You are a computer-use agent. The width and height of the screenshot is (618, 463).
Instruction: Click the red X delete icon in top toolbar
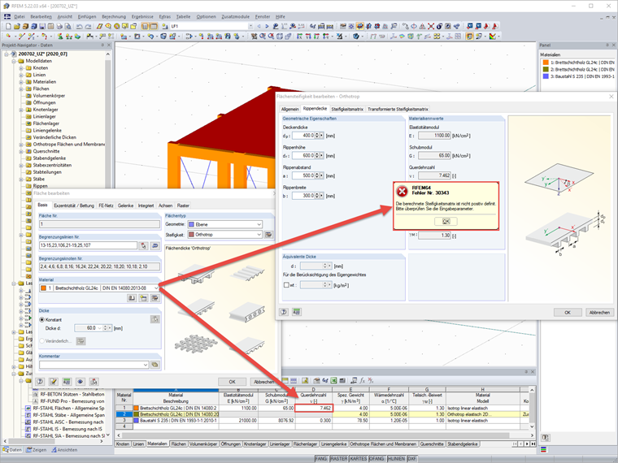tap(431, 26)
